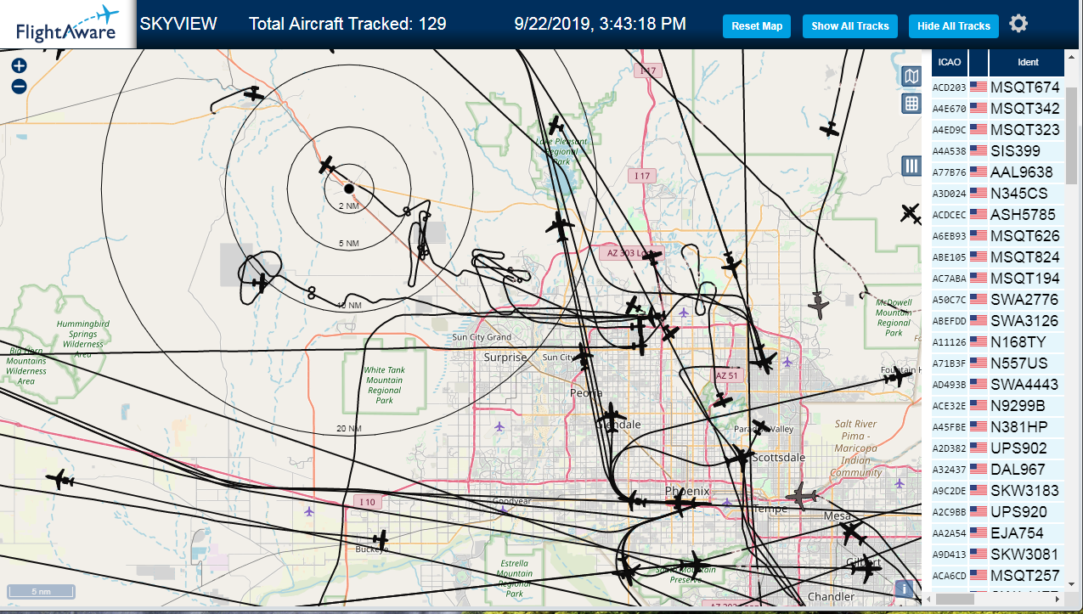Click the US flag in the SWA4443 row
Screen dimensions: 1083x614
tap(979, 384)
